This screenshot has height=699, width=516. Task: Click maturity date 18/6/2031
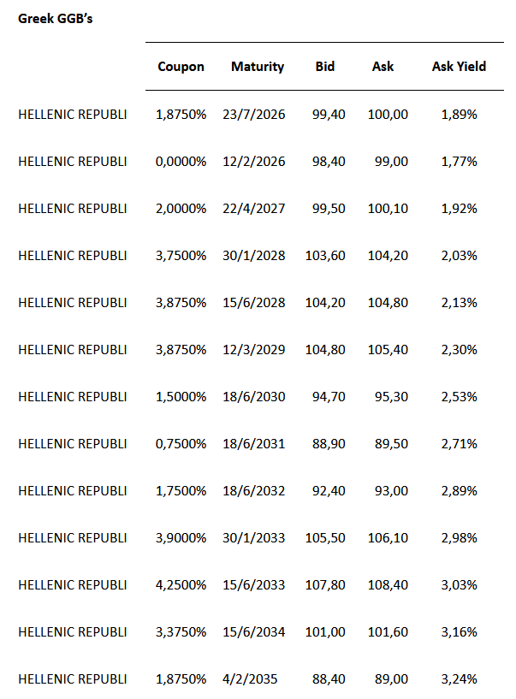(253, 443)
